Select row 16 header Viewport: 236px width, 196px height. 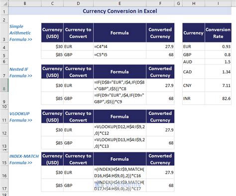(4, 172)
